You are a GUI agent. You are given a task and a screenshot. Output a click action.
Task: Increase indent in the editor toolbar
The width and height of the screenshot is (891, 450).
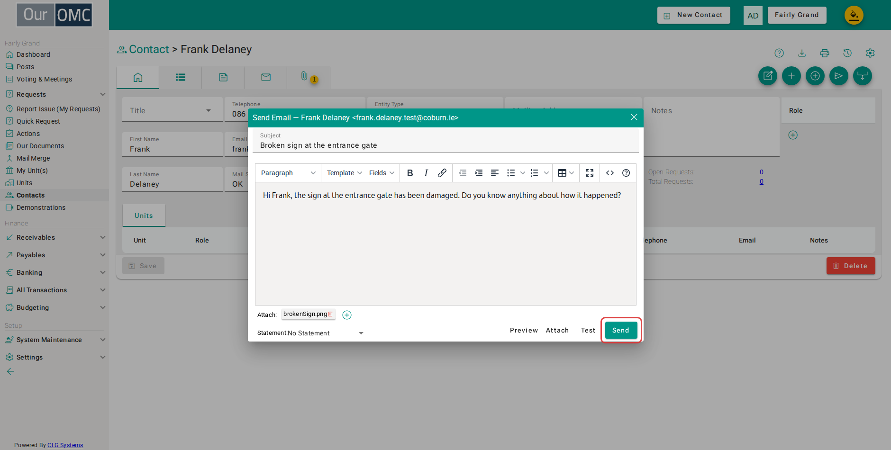coord(479,173)
